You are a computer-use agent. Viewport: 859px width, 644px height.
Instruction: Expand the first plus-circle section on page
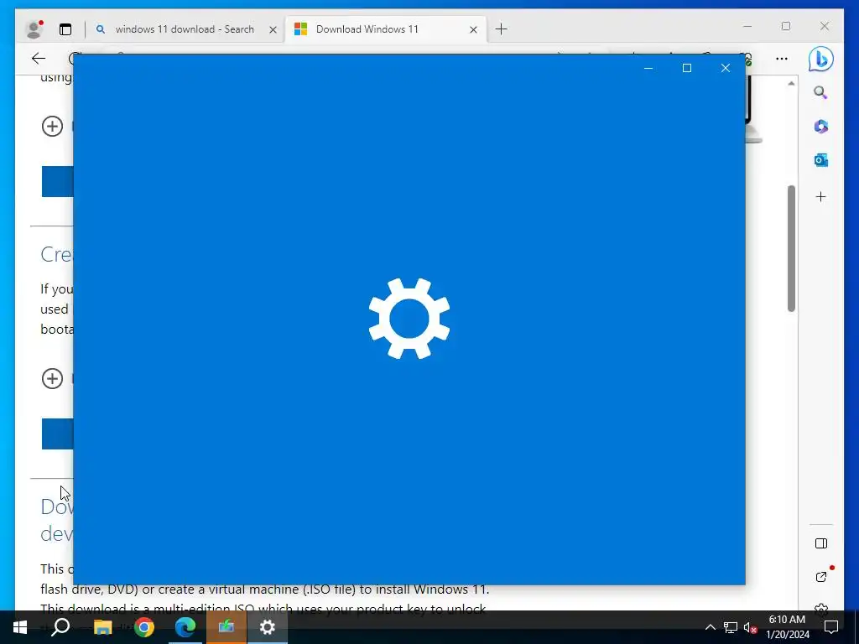[53, 127]
